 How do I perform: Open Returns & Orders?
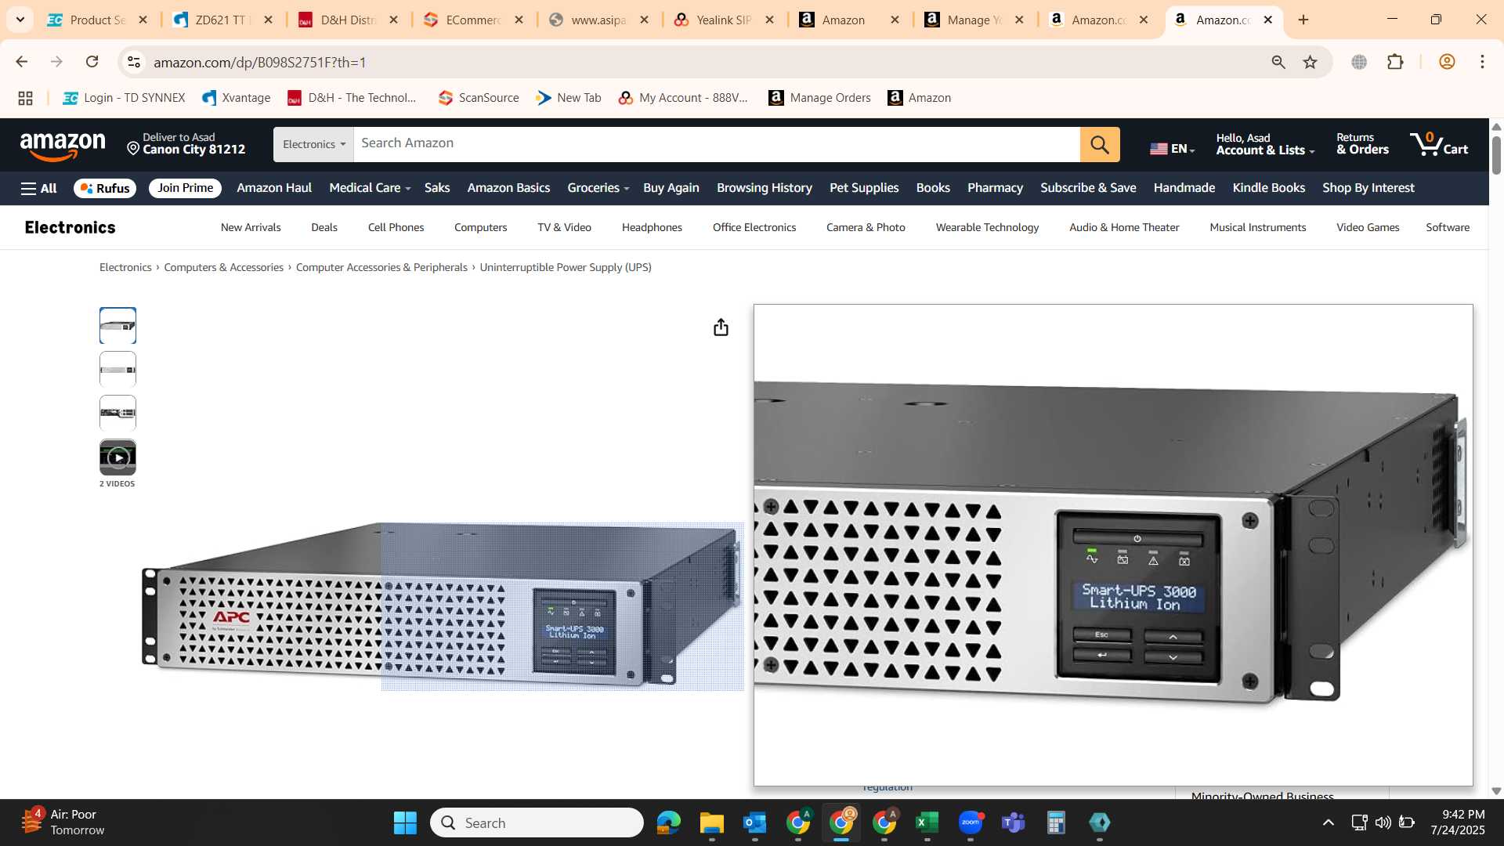1362,144
